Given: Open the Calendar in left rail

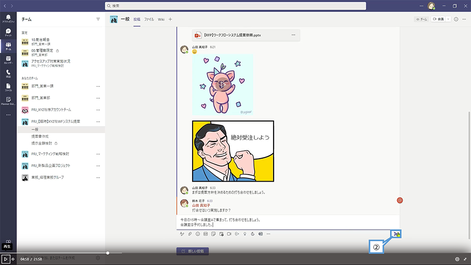Looking at the screenshot, I should click(x=8, y=60).
